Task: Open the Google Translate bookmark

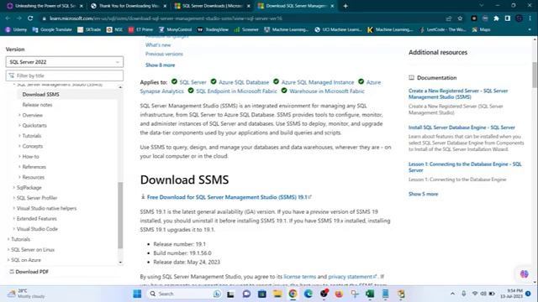Action: [52, 30]
